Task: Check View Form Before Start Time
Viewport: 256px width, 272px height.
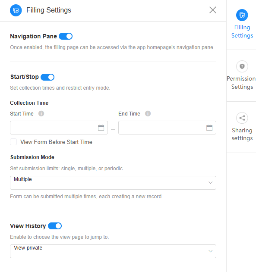Action: click(x=13, y=142)
